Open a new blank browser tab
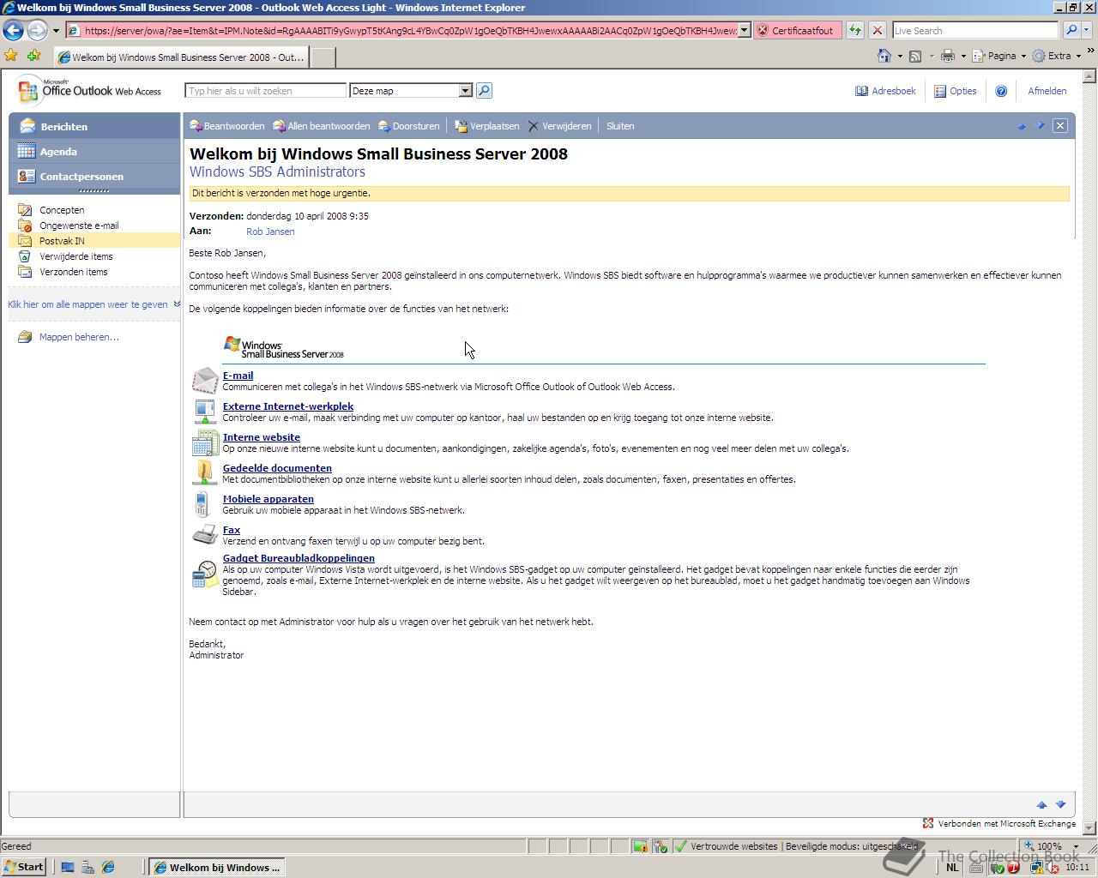 [x=322, y=57]
